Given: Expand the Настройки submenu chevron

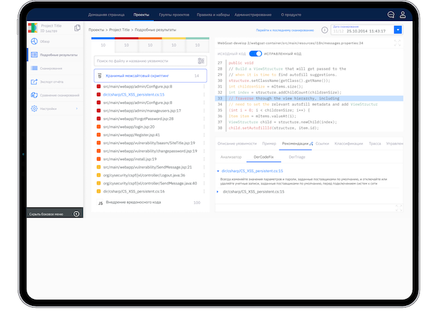Looking at the screenshot, I should (x=77, y=108).
